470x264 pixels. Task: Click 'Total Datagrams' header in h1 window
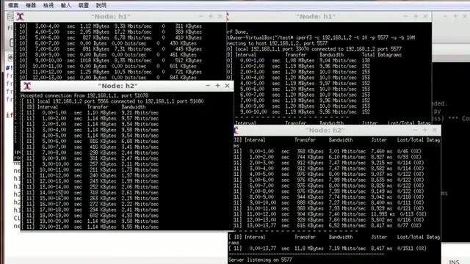point(382,55)
